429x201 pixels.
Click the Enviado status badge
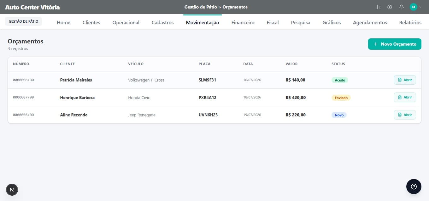(341, 98)
